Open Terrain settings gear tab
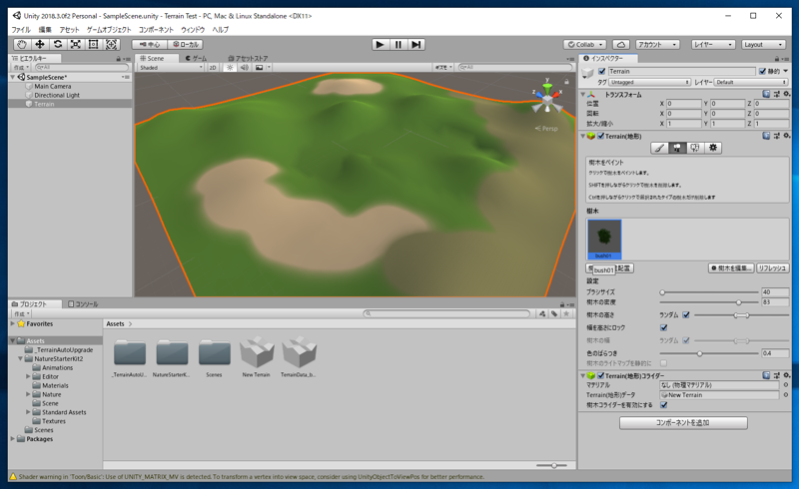The width and height of the screenshot is (799, 489). [713, 148]
